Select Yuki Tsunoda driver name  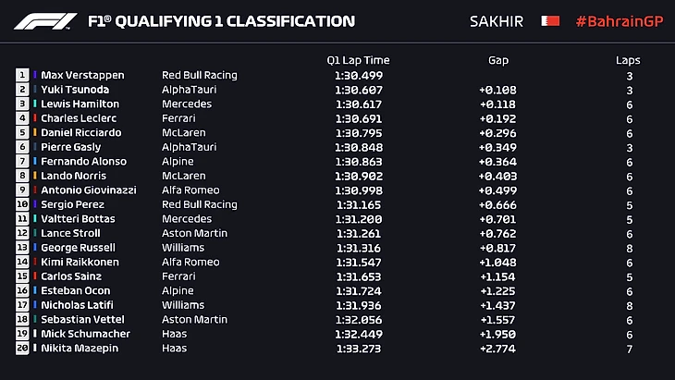point(76,90)
